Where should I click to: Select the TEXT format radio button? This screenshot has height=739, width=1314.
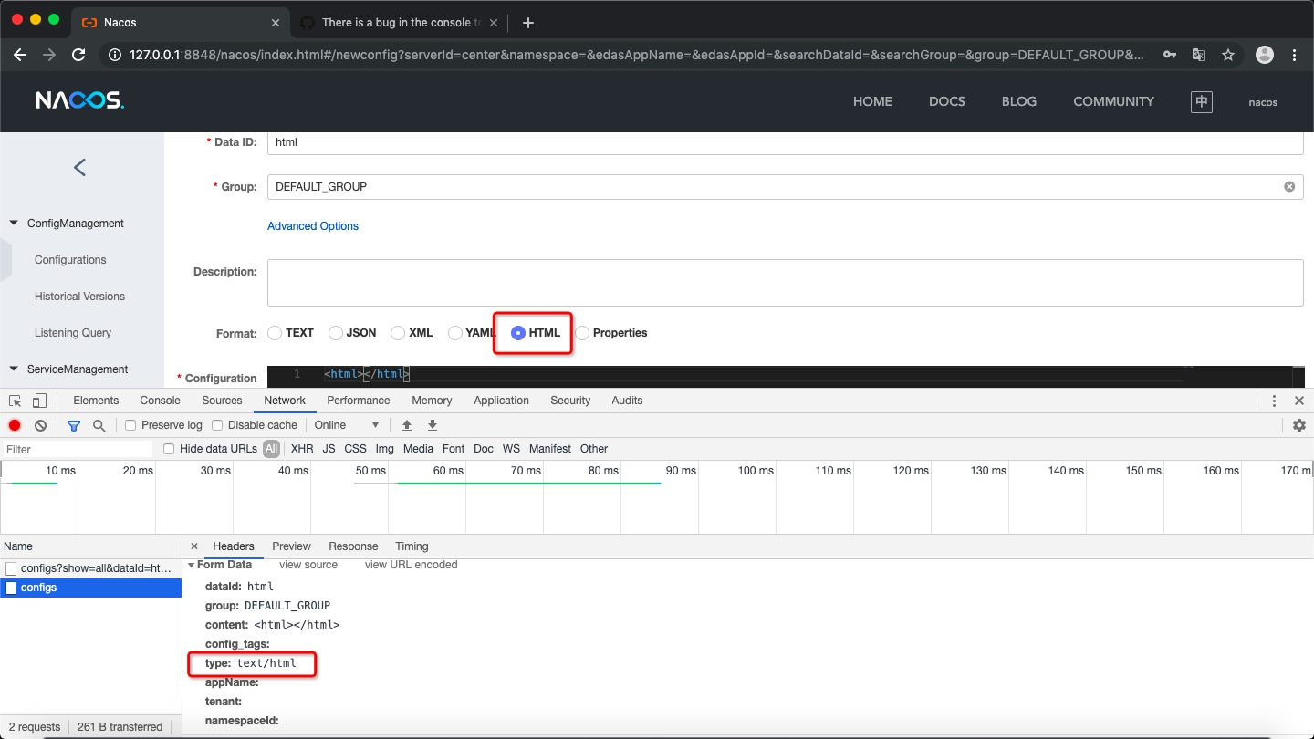[275, 333]
